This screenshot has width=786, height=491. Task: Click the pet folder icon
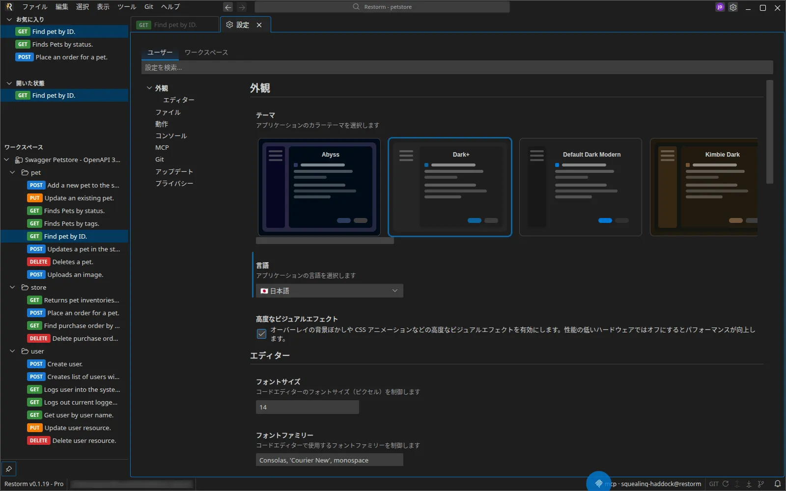(x=25, y=172)
